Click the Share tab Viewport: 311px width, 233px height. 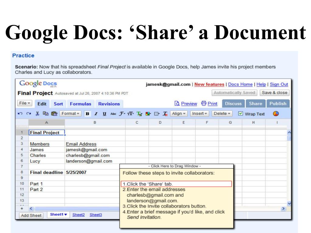(x=255, y=104)
